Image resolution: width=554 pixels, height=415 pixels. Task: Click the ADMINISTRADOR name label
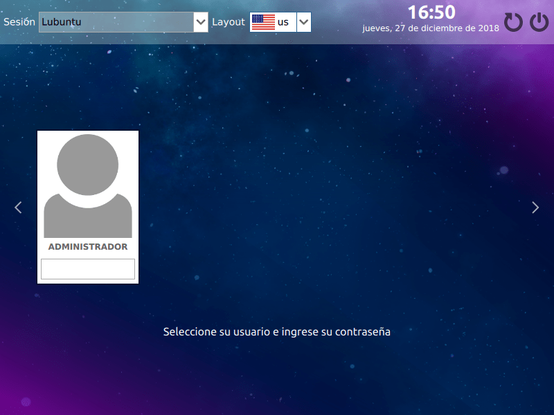pos(87,246)
